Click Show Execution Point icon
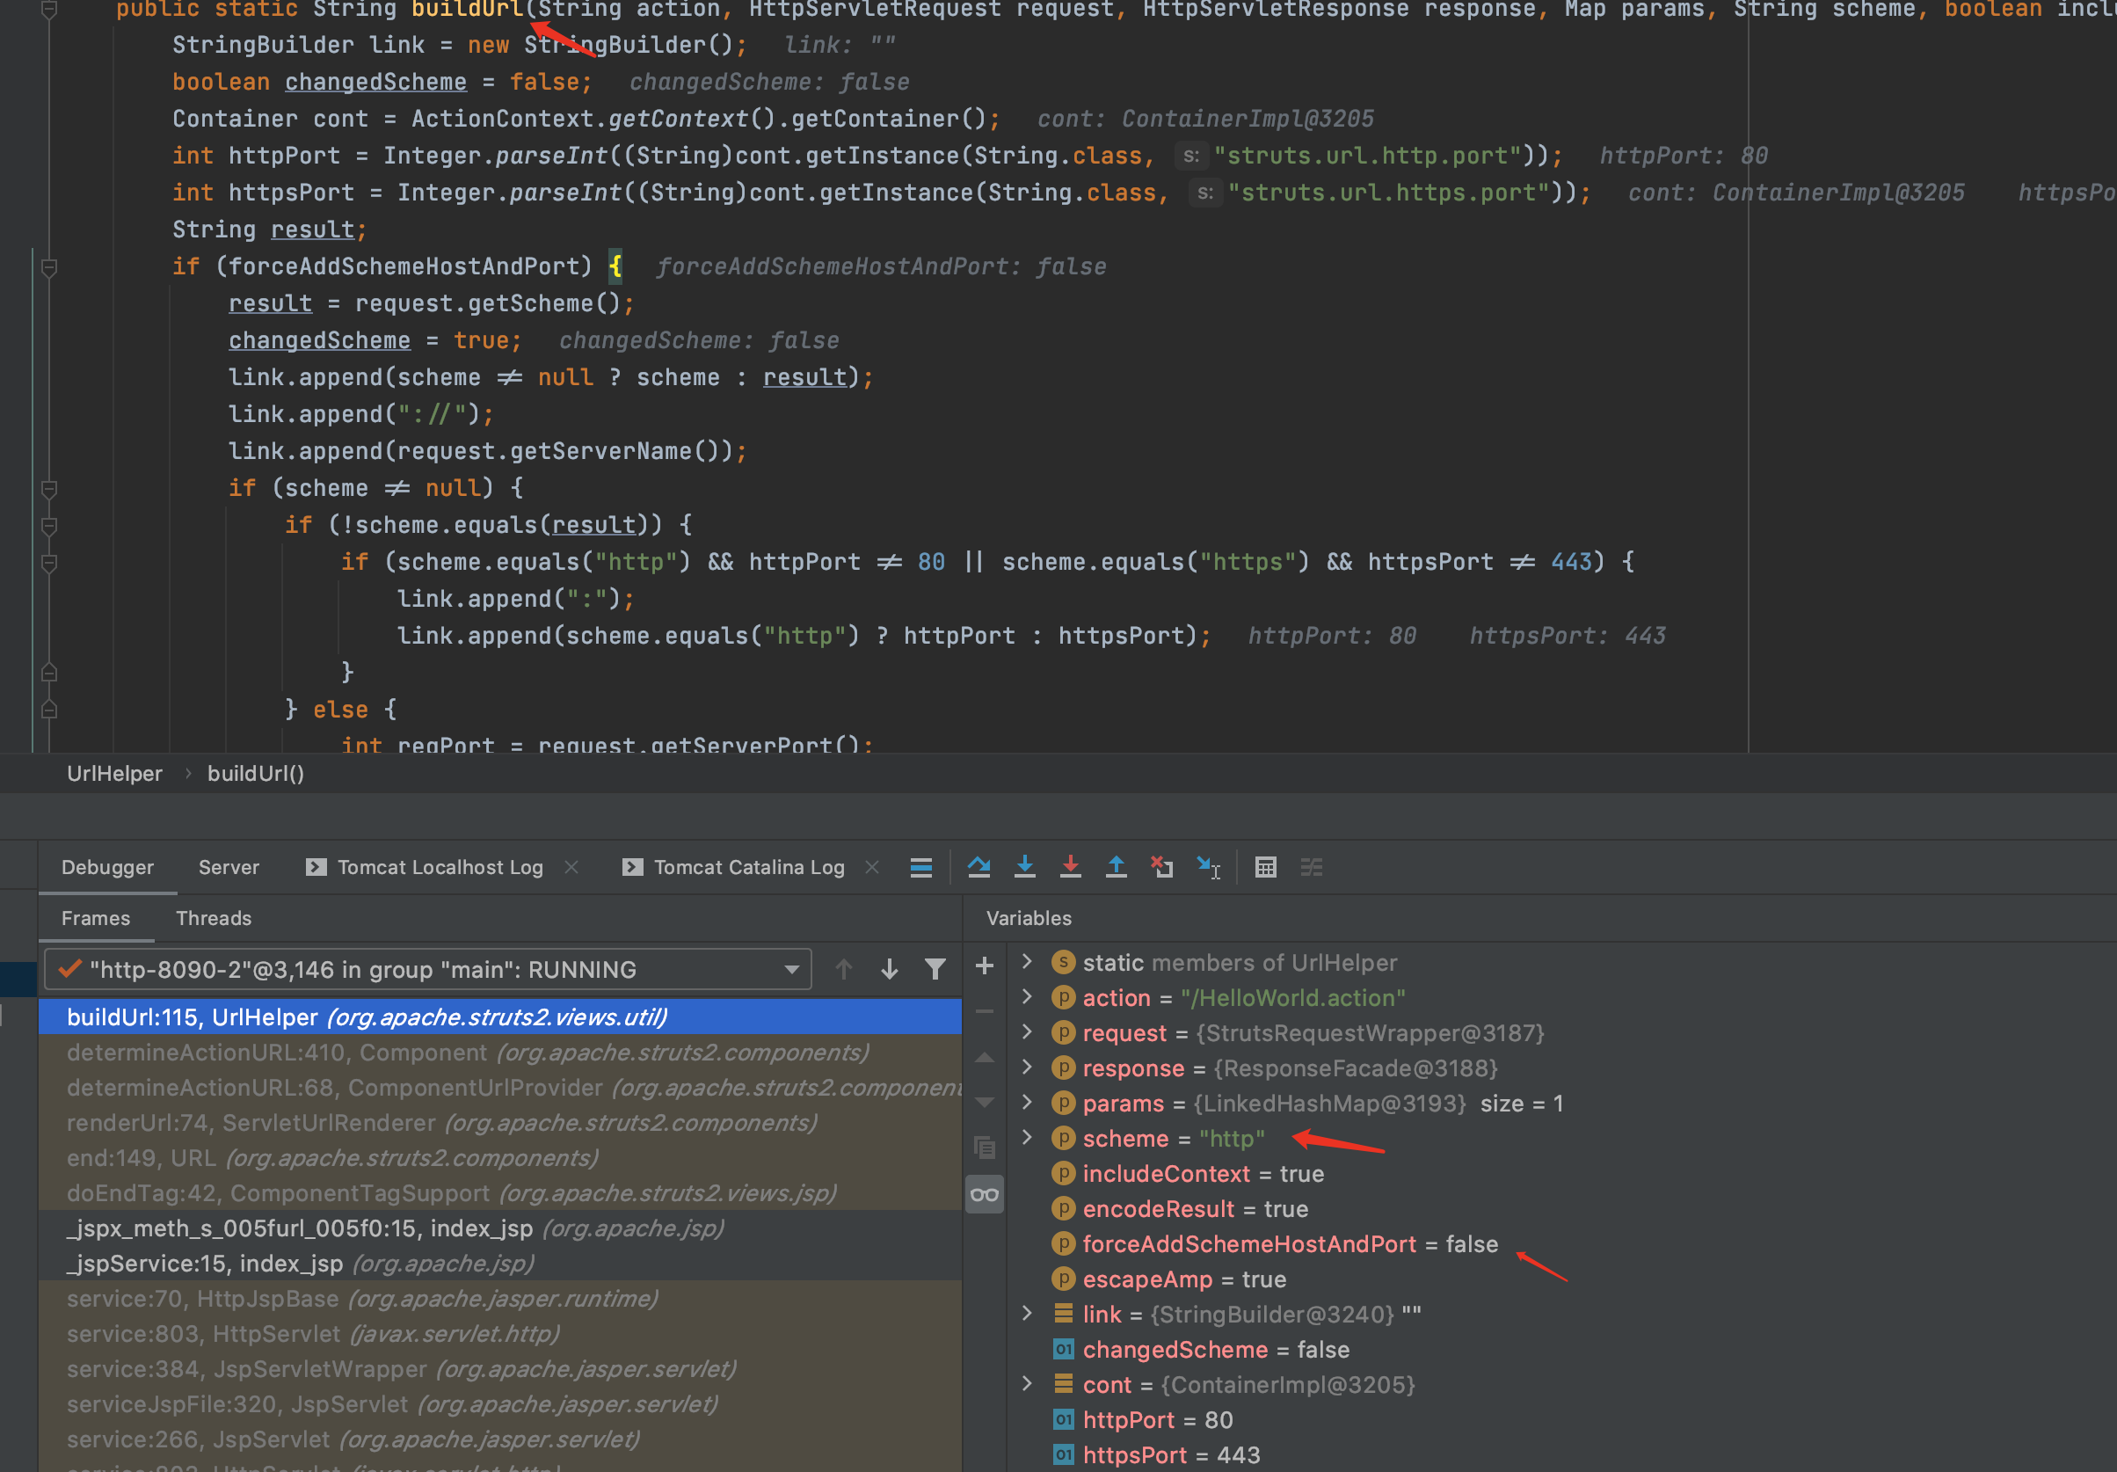2117x1472 pixels. pyautogui.click(x=920, y=867)
